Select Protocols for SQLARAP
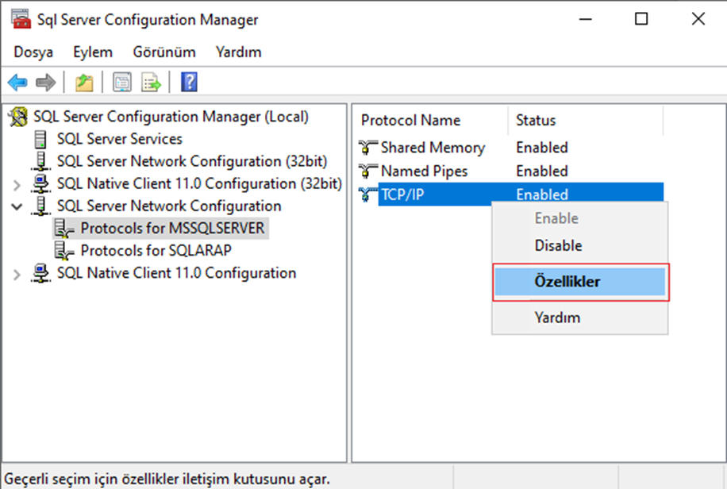The image size is (727, 489). [x=156, y=251]
